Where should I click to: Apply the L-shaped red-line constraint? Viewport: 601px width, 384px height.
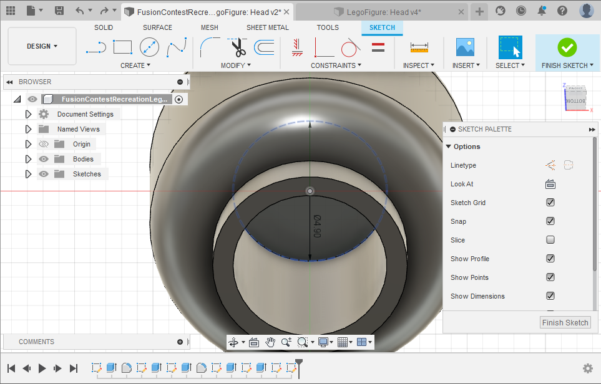[x=325, y=47]
